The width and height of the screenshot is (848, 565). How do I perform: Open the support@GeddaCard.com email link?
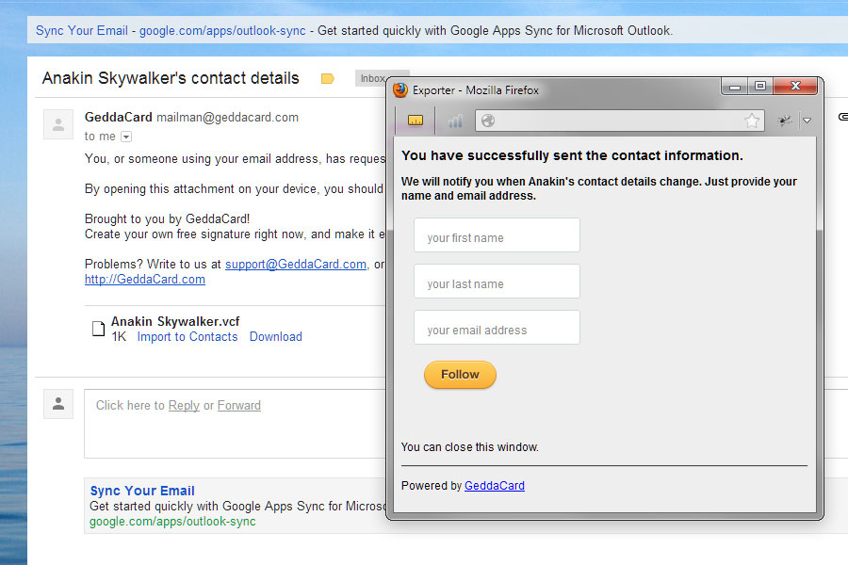pyautogui.click(x=295, y=265)
